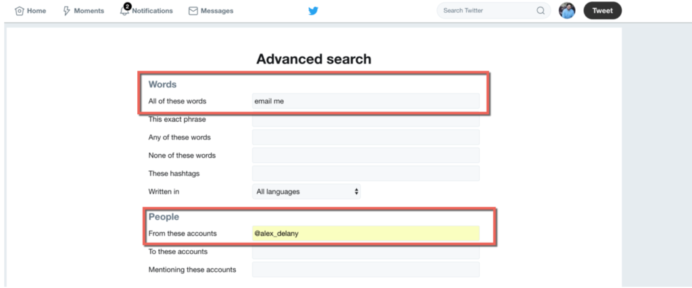Select the Notifications menu item label
The height and width of the screenshot is (288, 692).
[152, 11]
